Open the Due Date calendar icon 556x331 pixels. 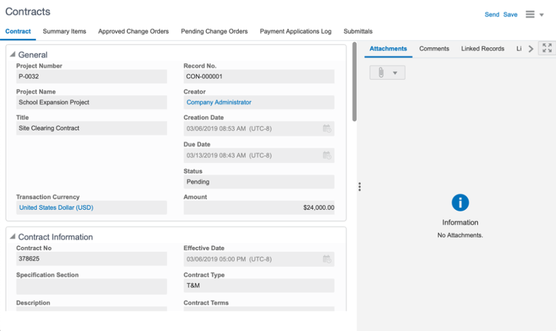[327, 155]
